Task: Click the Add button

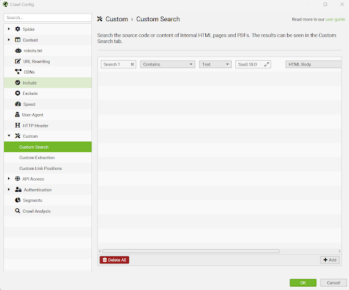Action: (x=330, y=260)
